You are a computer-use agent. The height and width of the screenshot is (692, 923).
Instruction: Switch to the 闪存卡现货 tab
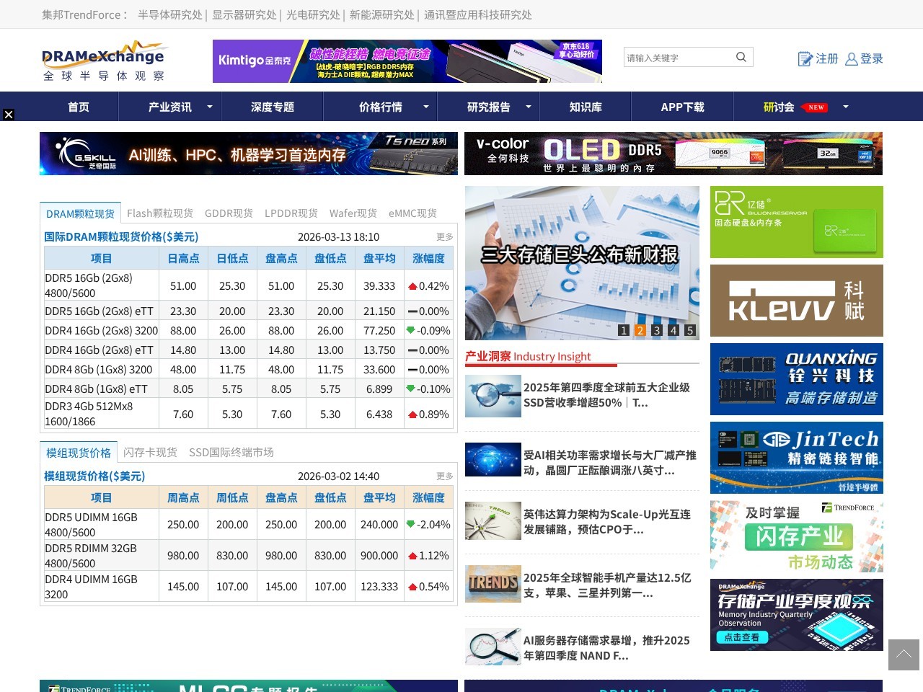(x=150, y=453)
